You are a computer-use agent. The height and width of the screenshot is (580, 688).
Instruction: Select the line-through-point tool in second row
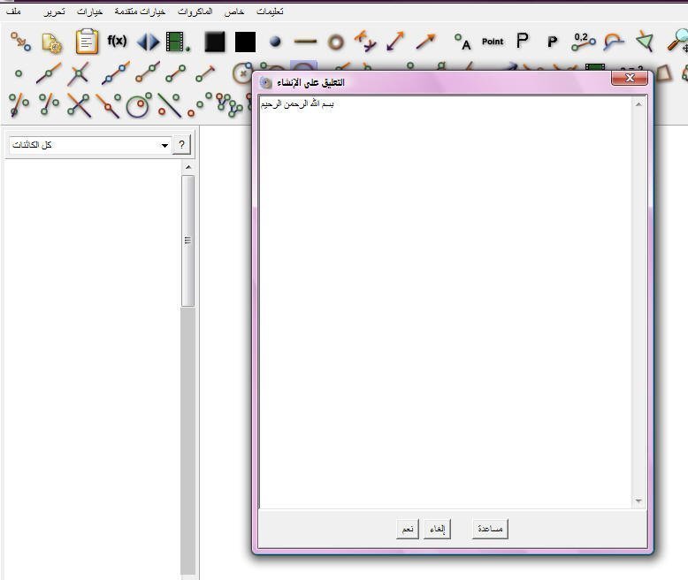49,73
